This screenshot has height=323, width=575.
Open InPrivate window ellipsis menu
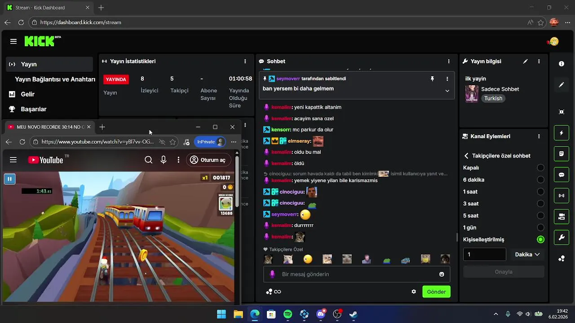click(234, 142)
